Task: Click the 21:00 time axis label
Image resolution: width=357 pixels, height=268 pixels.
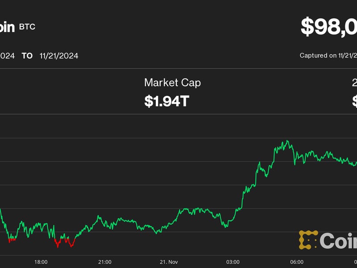Action: 104,262
